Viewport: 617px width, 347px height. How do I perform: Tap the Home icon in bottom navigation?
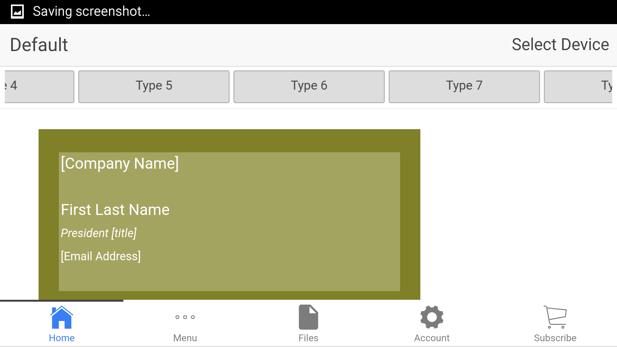[x=62, y=317]
